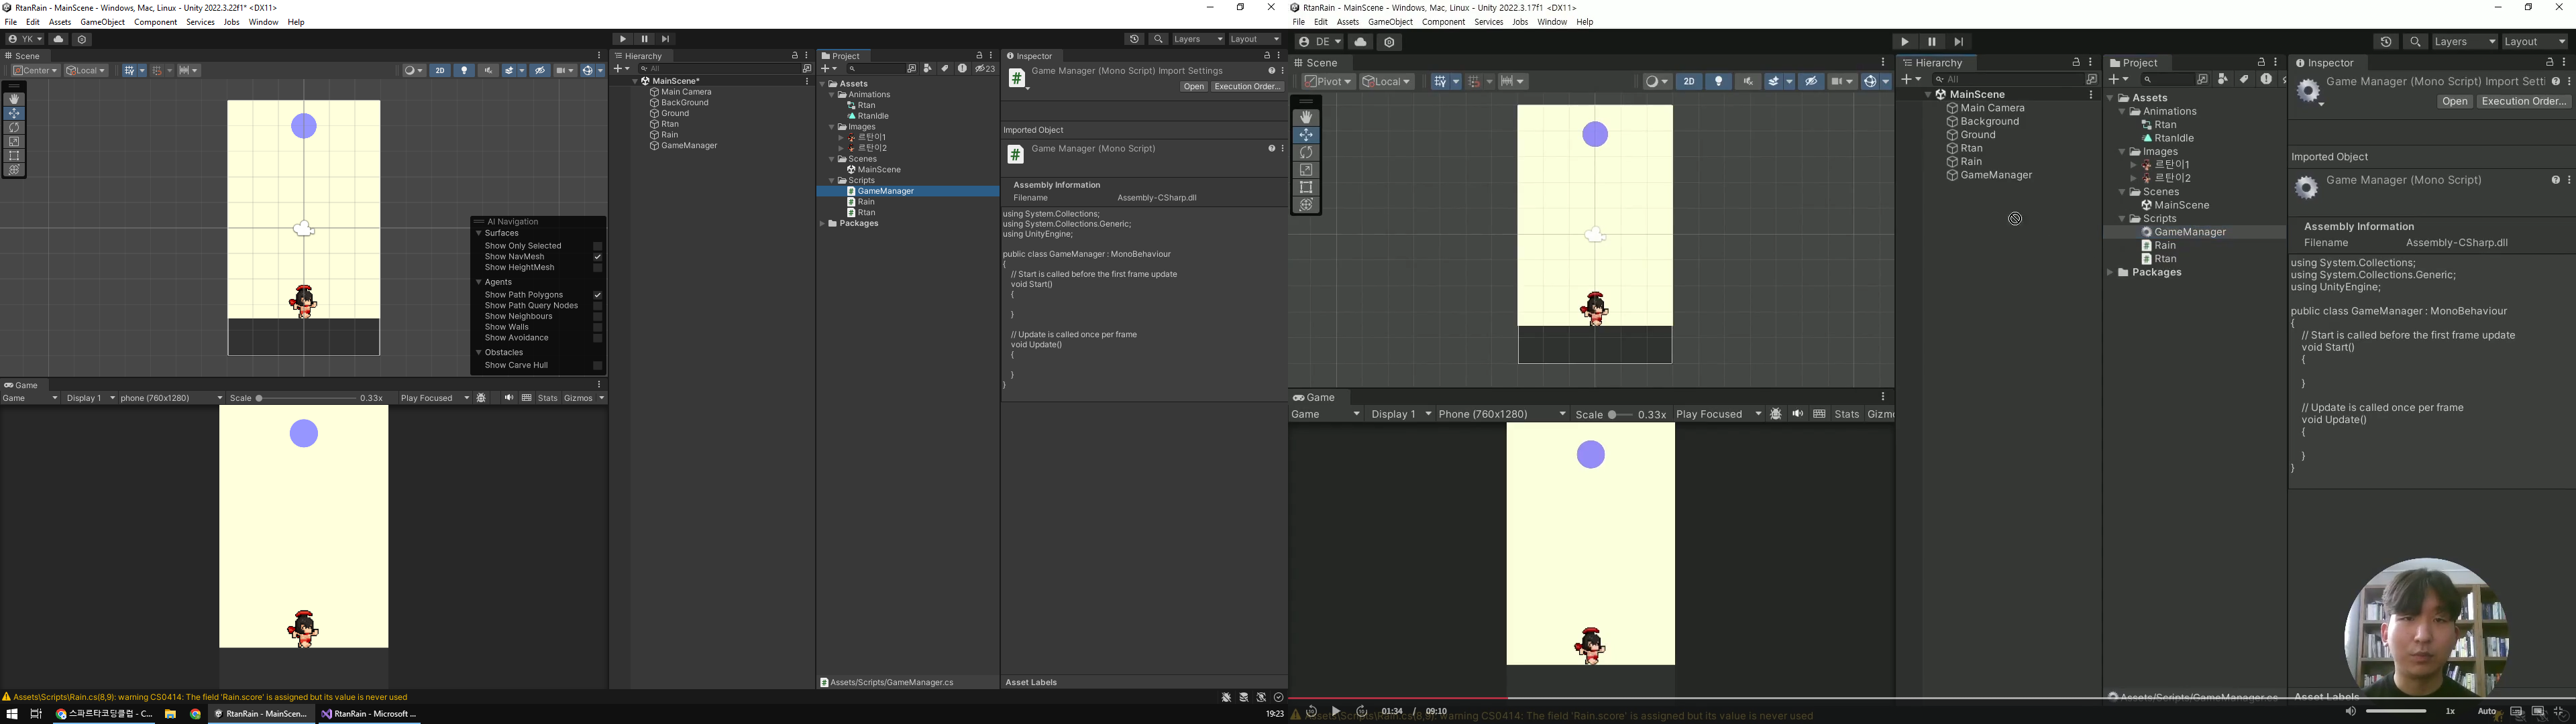Collapse the Scripts folder in left Project panel
Viewport: 2576px width, 724px height.
(x=831, y=180)
